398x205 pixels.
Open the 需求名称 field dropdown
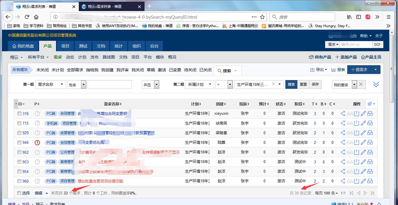click(x=50, y=84)
